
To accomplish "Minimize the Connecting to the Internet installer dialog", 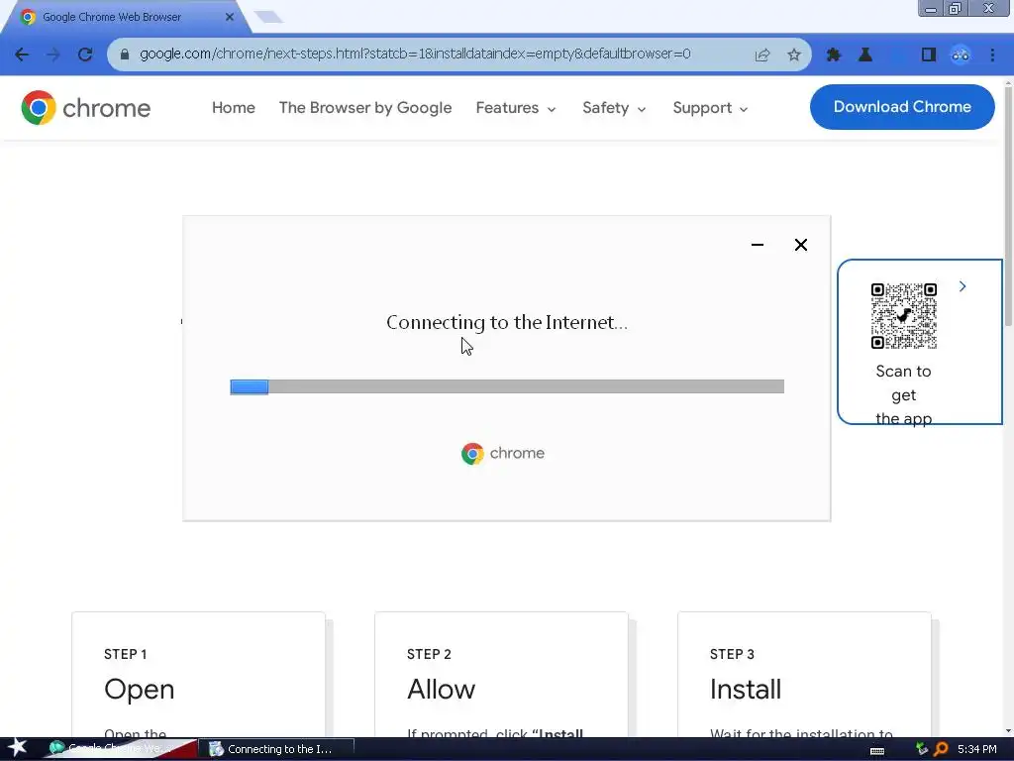I will (758, 245).
